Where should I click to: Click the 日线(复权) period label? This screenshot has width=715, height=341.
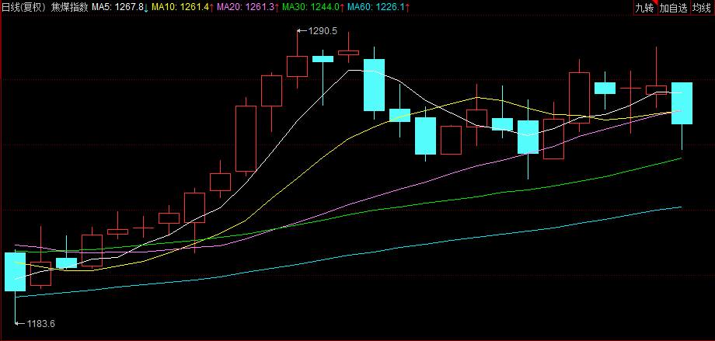click(x=23, y=7)
